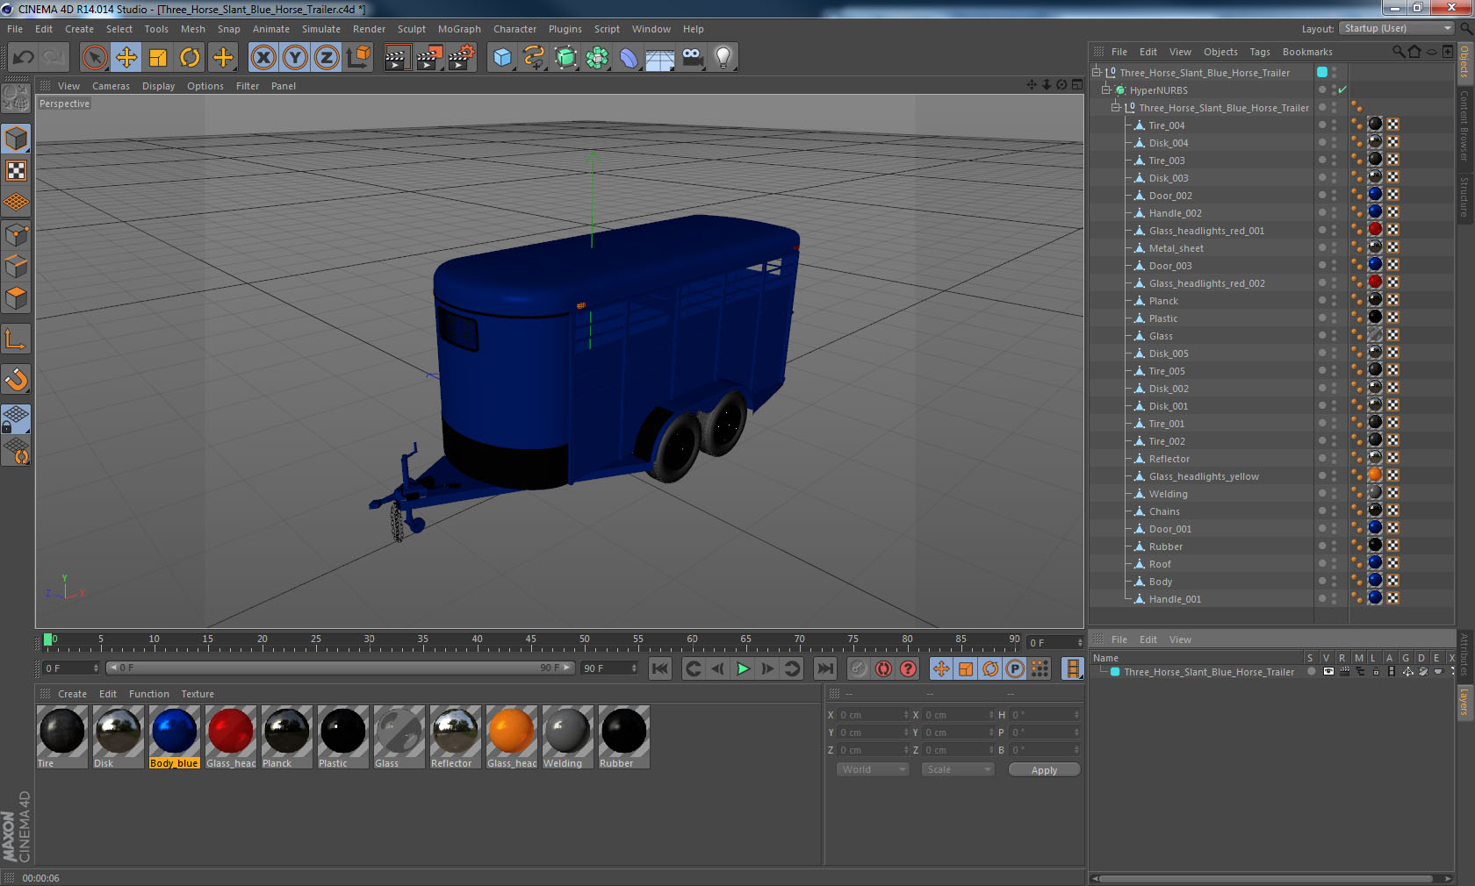Activate the Scale tool
Viewport: 1475px width, 886px height.
click(x=158, y=58)
